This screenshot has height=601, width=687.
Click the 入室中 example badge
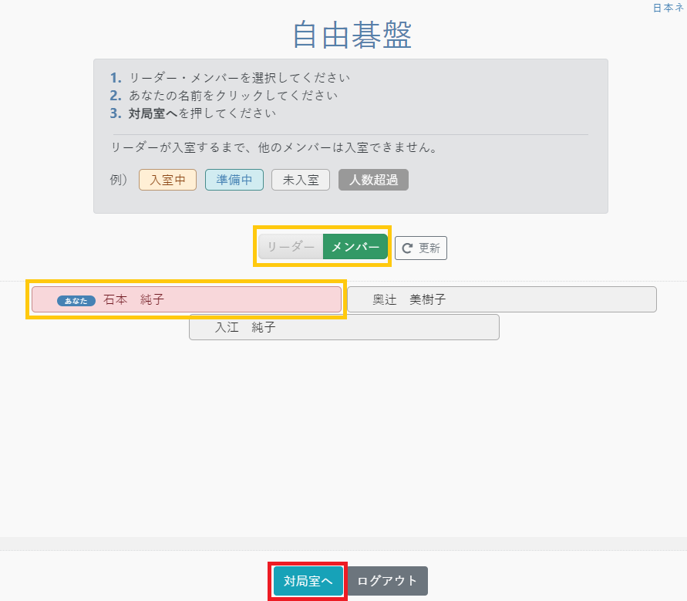point(167,180)
